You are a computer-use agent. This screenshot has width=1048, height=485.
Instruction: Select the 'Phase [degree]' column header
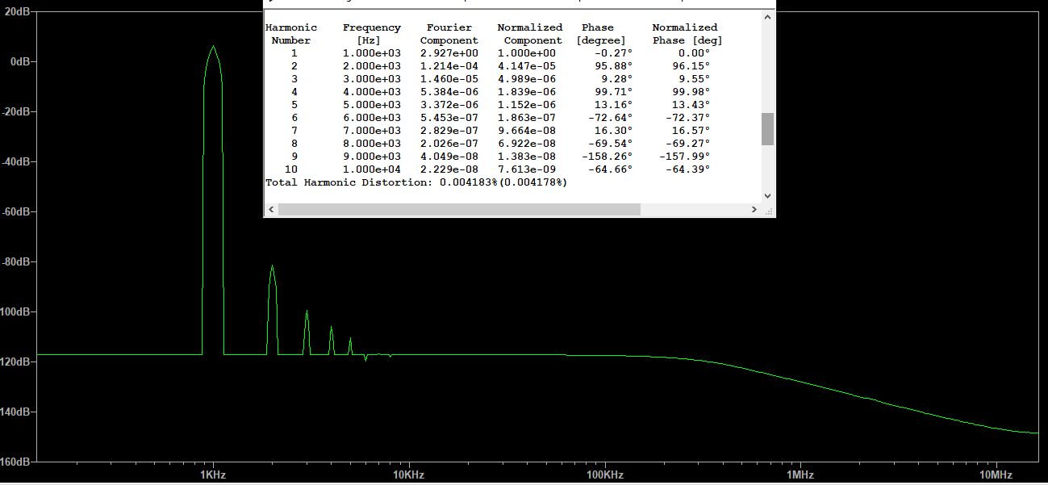601,34
